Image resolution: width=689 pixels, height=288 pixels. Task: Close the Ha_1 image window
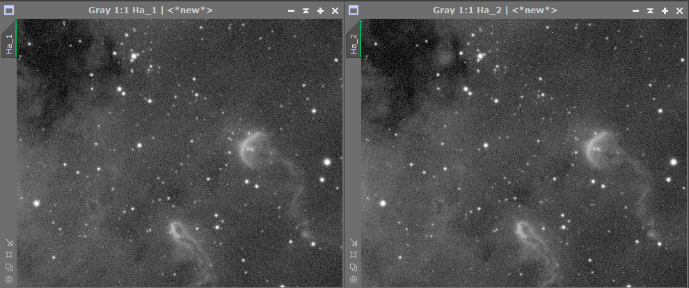(335, 10)
